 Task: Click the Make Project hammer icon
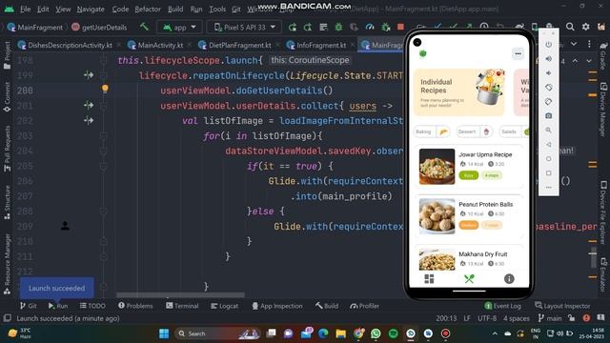(144, 27)
